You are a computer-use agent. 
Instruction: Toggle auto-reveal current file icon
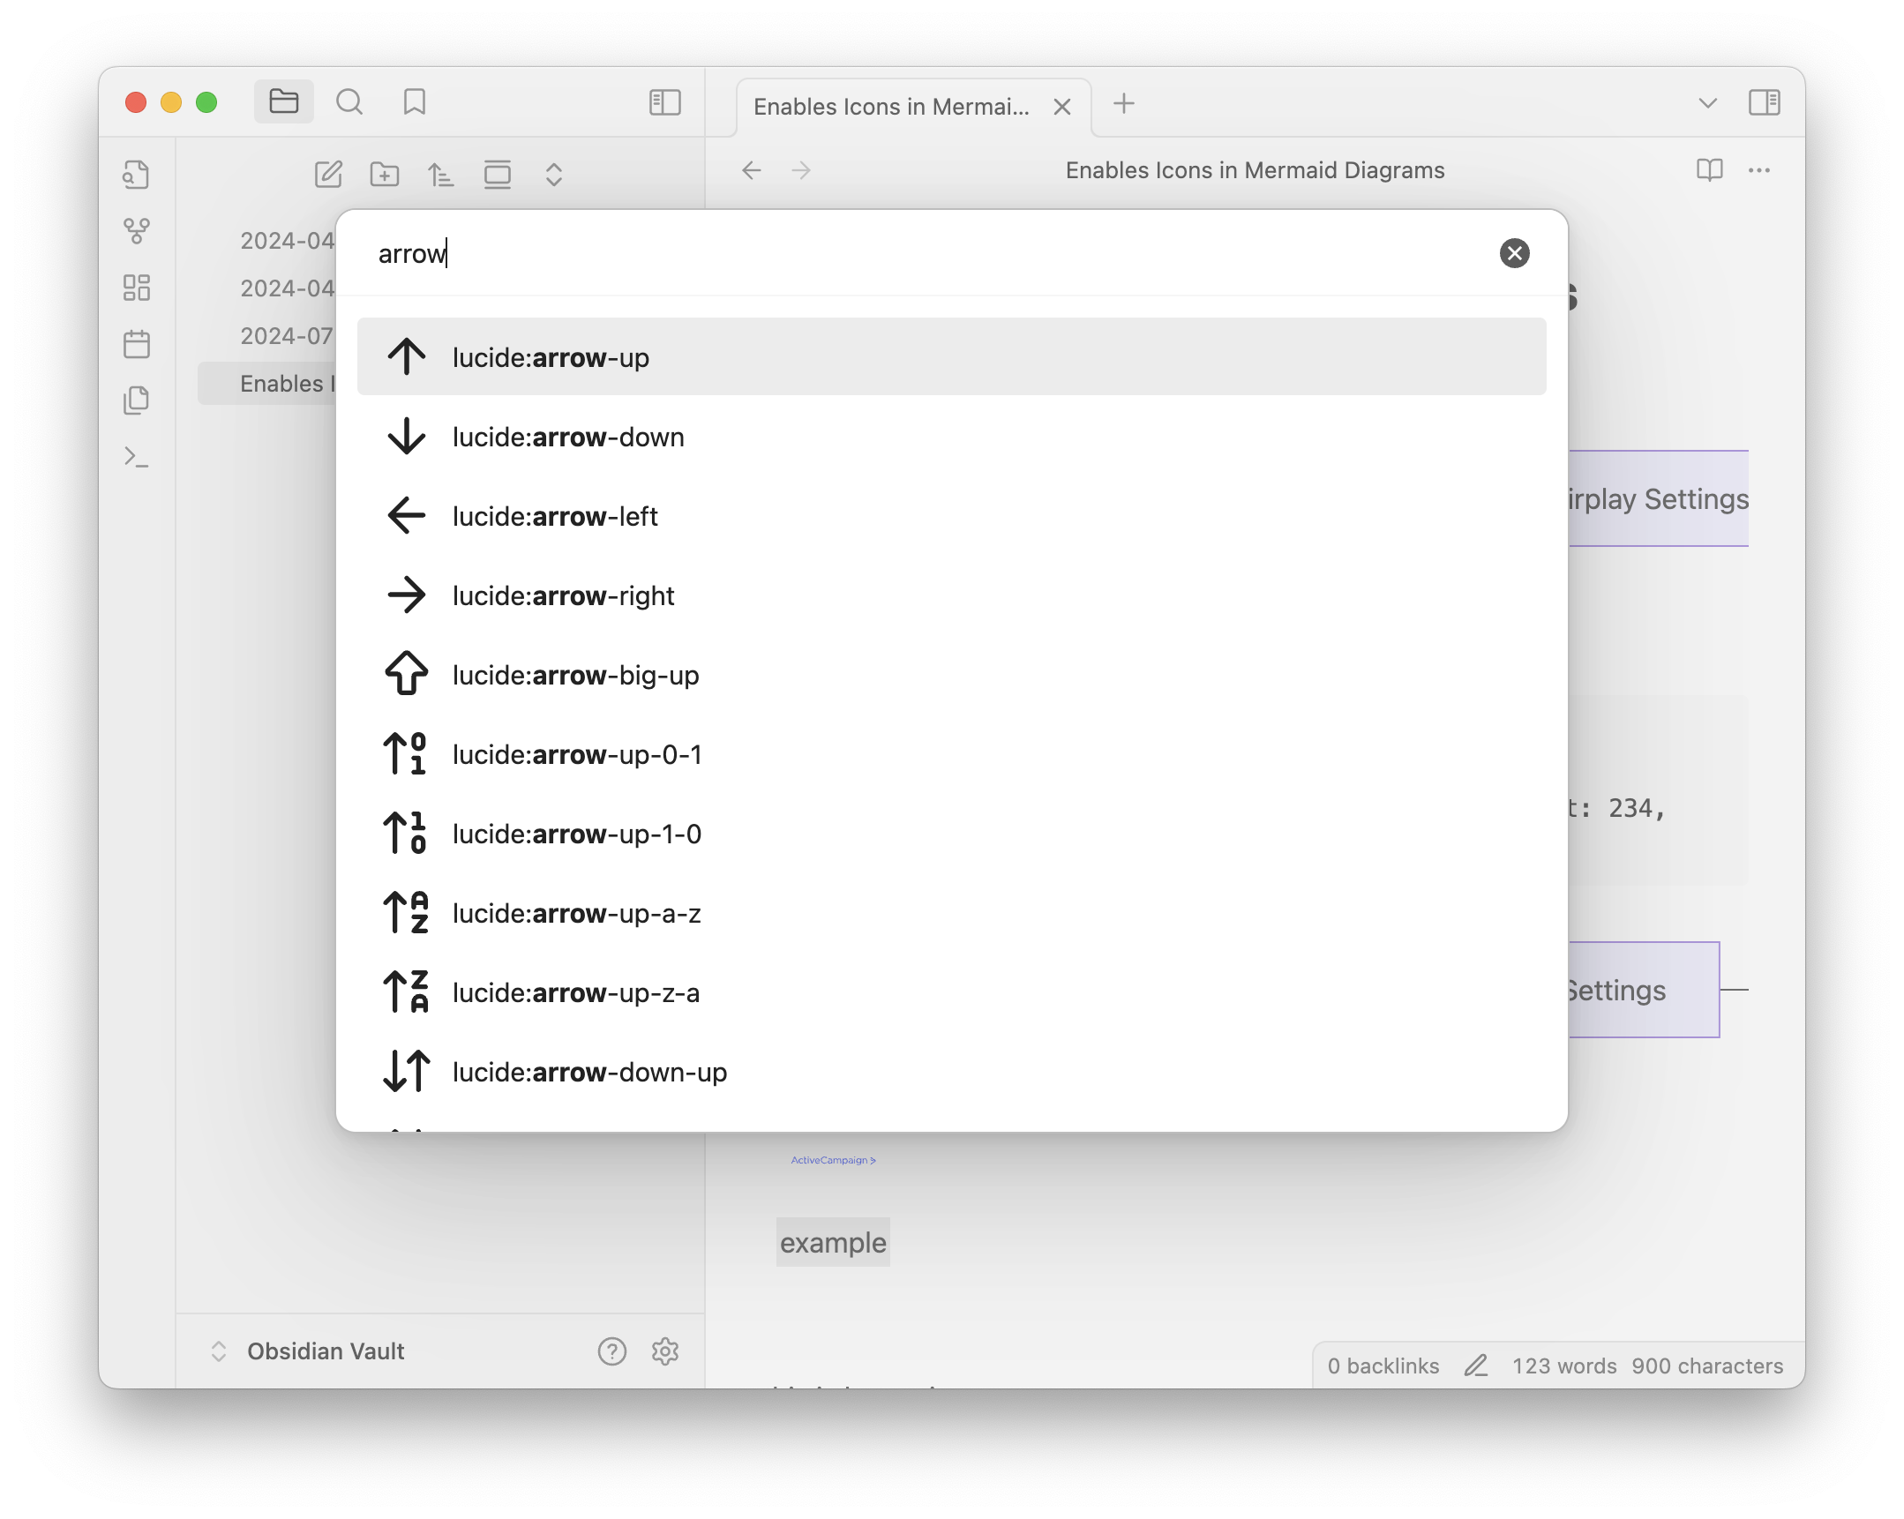click(498, 174)
